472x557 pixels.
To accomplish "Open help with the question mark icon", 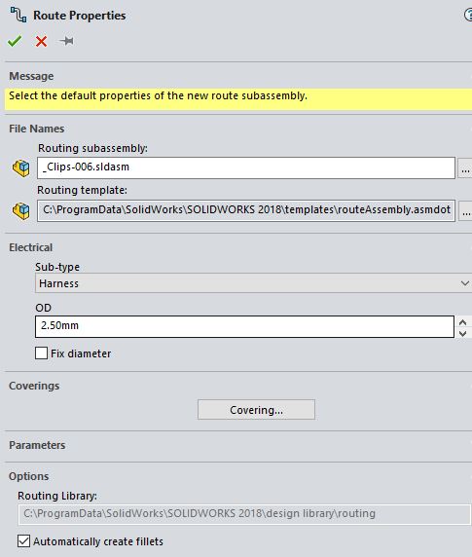I will point(468,15).
